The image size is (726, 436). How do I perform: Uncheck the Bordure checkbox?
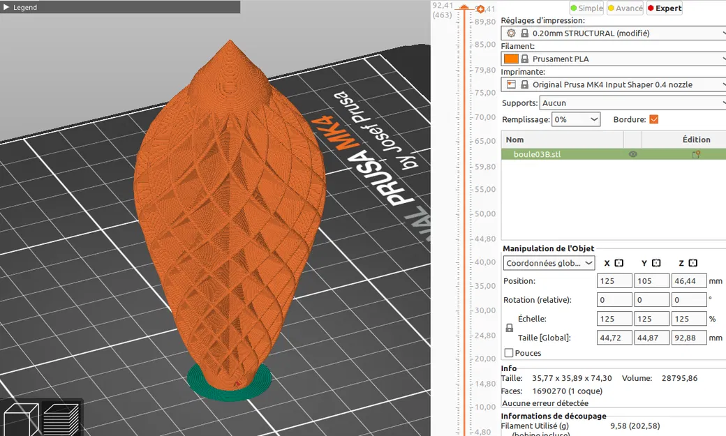point(654,119)
